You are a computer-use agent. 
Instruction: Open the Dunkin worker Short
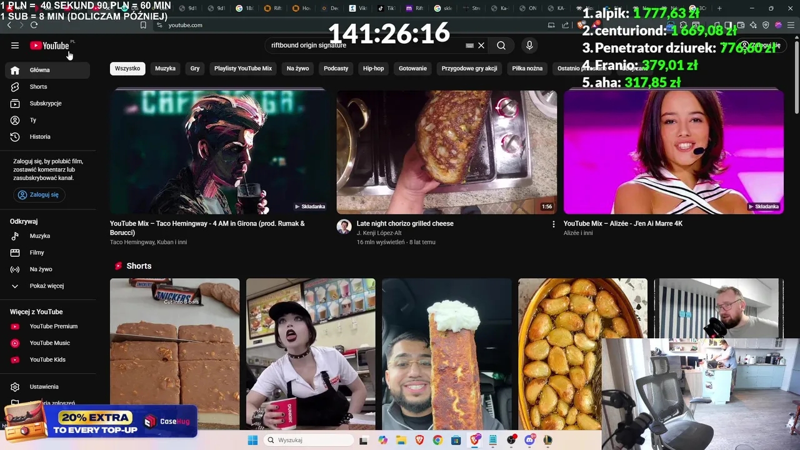click(311, 354)
